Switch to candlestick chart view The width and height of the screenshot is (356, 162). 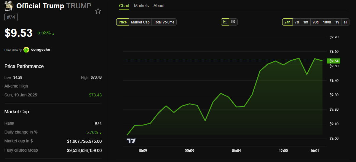click(233, 22)
